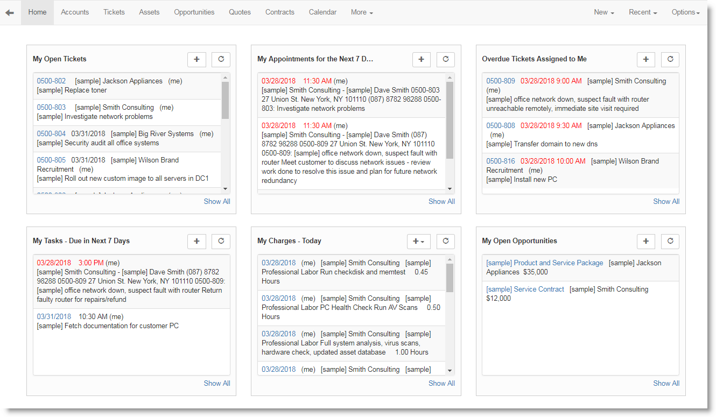Open the New dropdown menu
This screenshot has width=716, height=417.
(x=603, y=12)
